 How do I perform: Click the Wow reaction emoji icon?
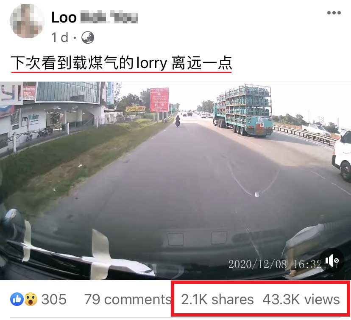click(31, 299)
